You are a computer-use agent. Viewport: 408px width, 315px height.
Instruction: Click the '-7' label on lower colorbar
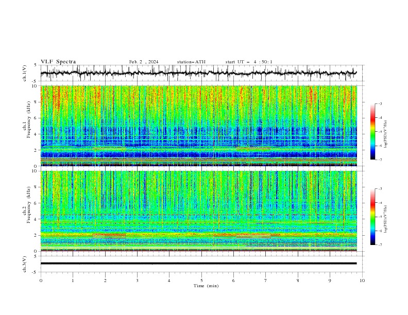click(380, 244)
